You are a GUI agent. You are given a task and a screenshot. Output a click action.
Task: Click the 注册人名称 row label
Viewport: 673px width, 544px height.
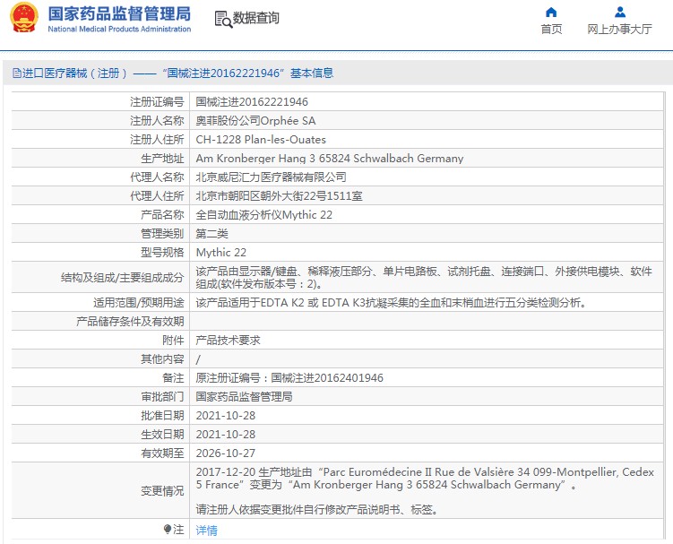(157, 121)
